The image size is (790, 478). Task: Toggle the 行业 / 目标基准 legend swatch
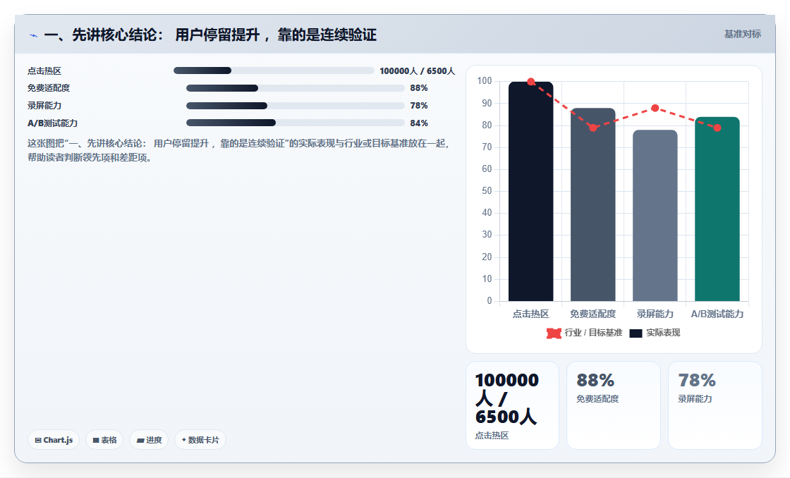pyautogui.click(x=554, y=333)
